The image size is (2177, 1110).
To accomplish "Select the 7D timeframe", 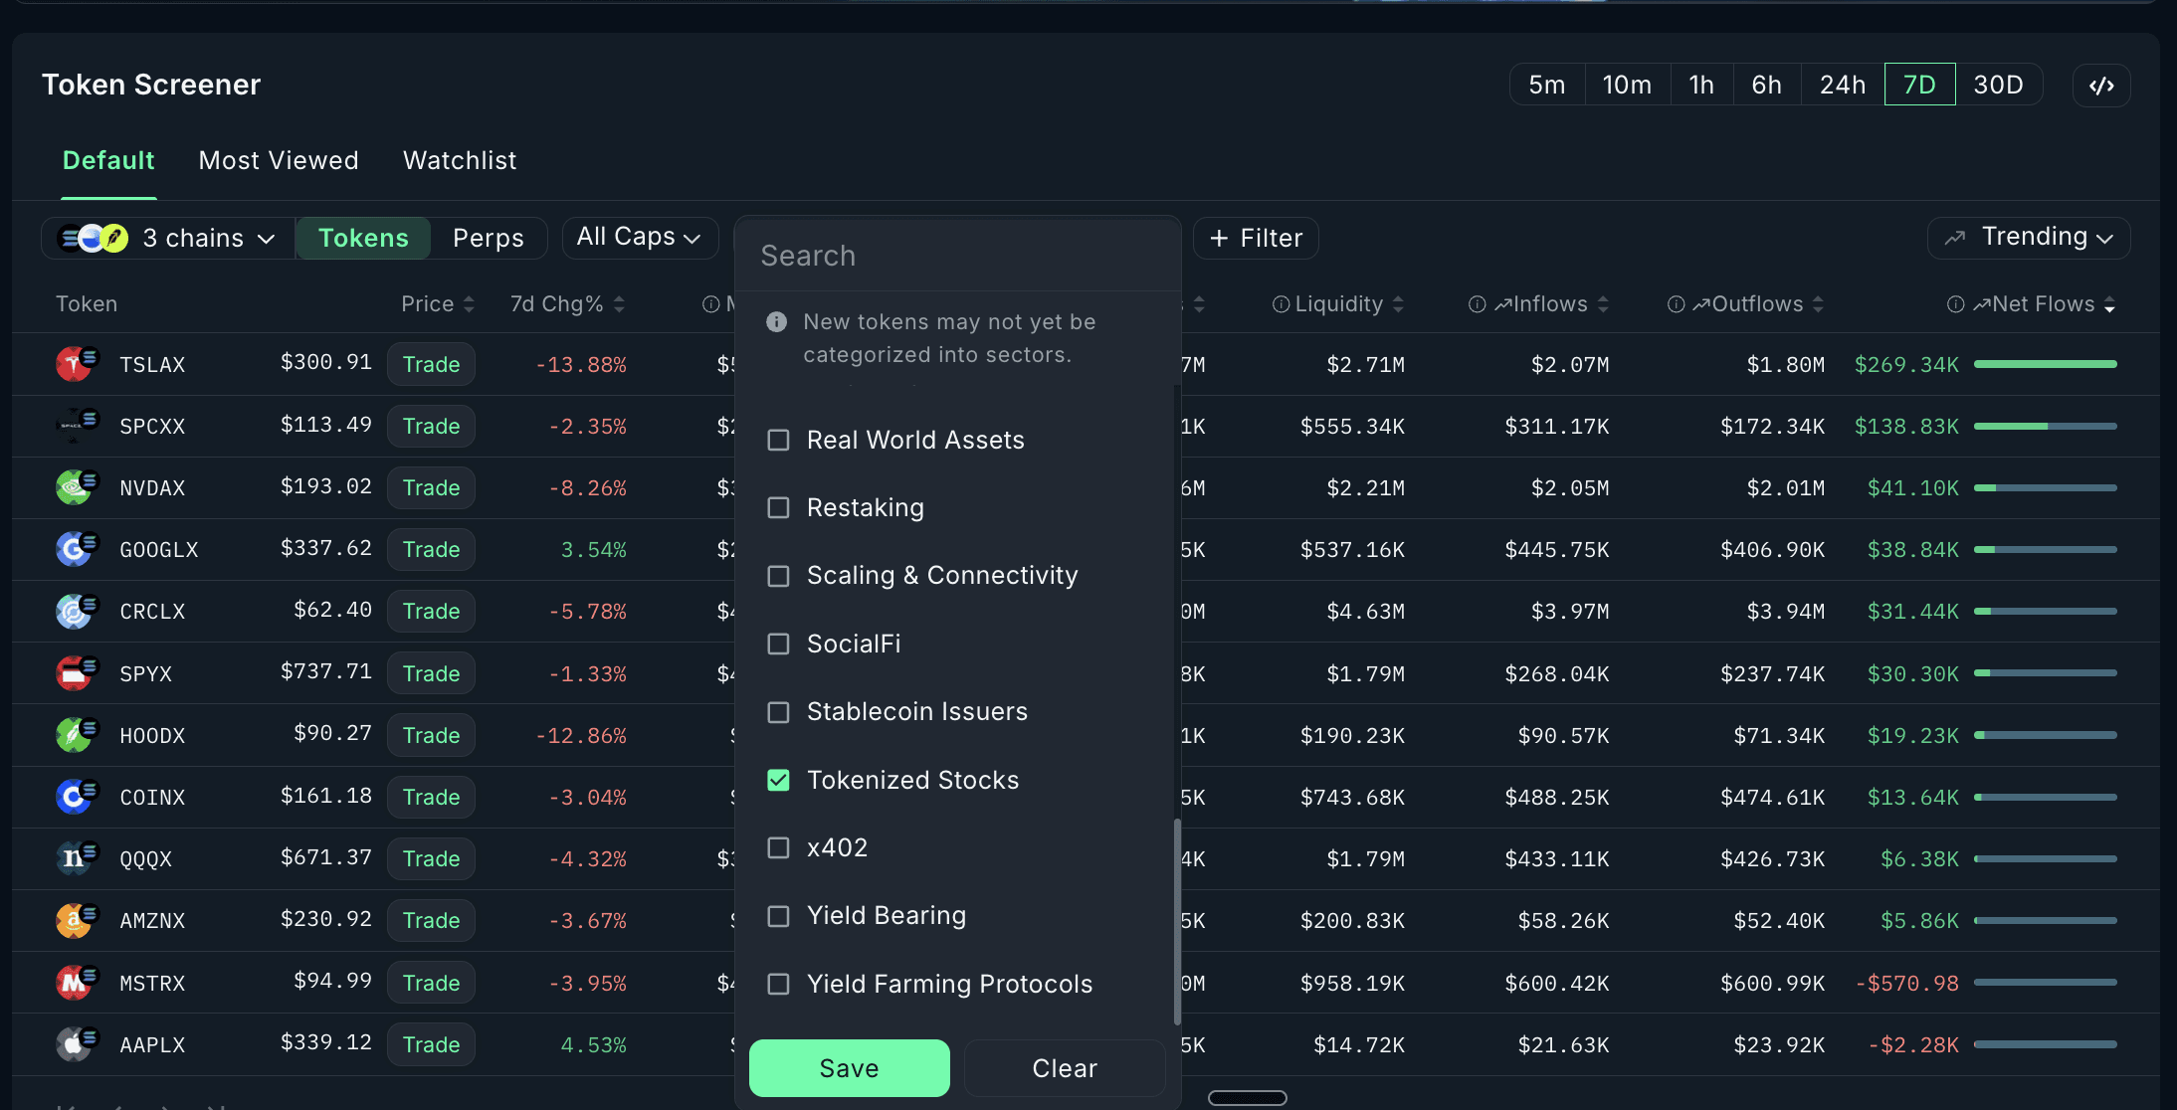I will tap(1920, 86).
